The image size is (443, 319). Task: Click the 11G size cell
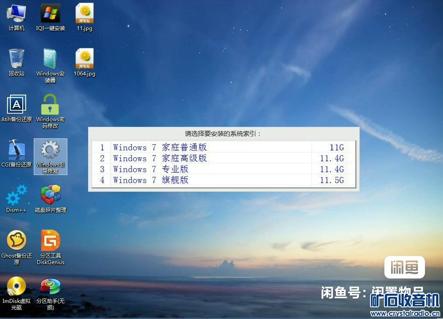tap(337, 147)
